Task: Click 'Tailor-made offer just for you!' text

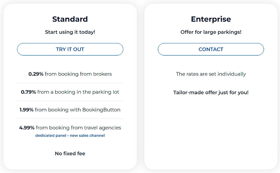Action: click(x=211, y=92)
